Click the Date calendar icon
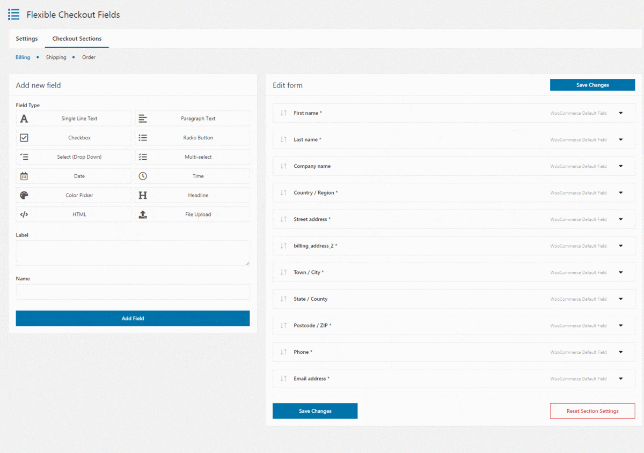 (24, 176)
